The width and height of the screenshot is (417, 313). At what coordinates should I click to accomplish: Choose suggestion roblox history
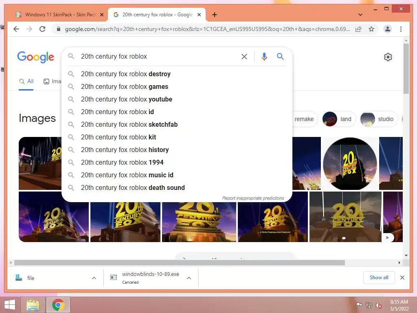177,150
